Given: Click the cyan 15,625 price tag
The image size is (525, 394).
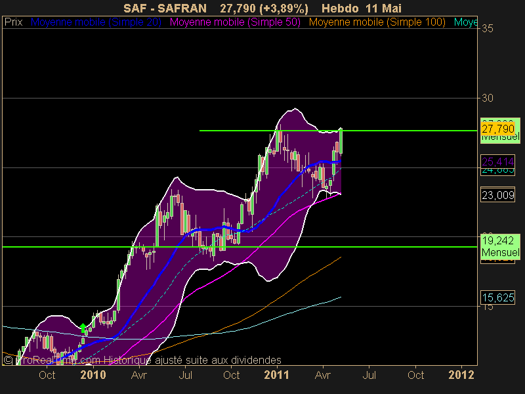Looking at the screenshot, I should 498,297.
